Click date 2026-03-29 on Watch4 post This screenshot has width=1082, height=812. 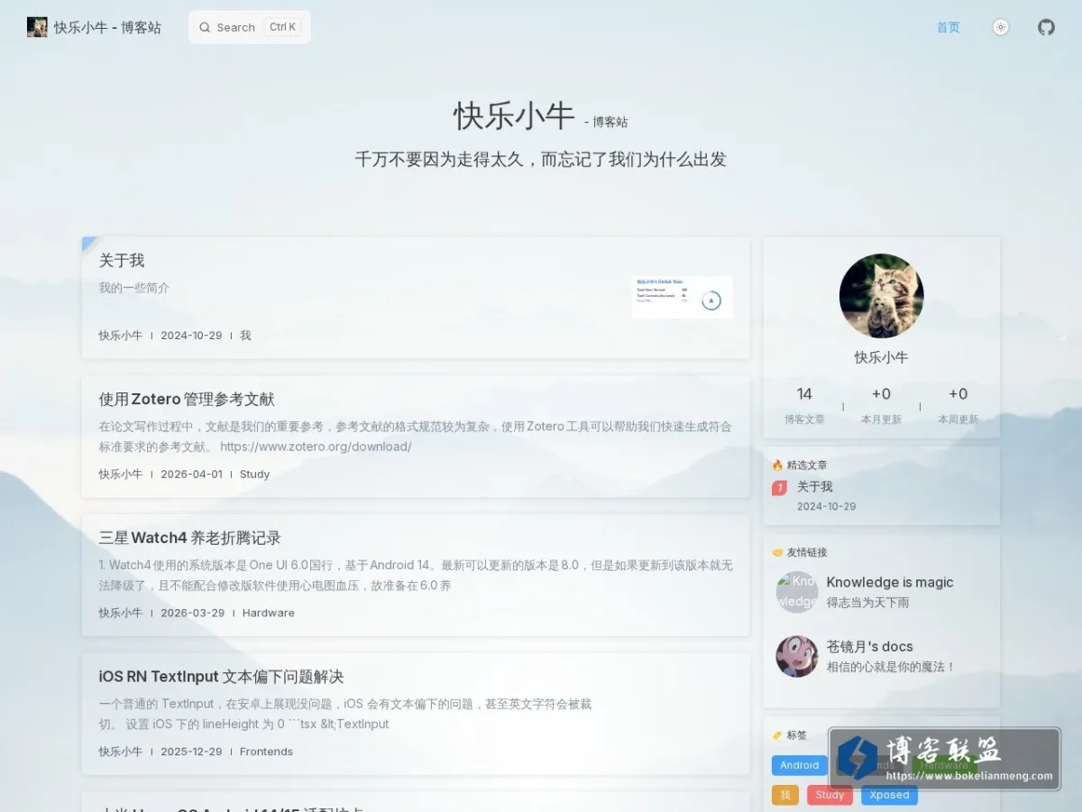193,613
